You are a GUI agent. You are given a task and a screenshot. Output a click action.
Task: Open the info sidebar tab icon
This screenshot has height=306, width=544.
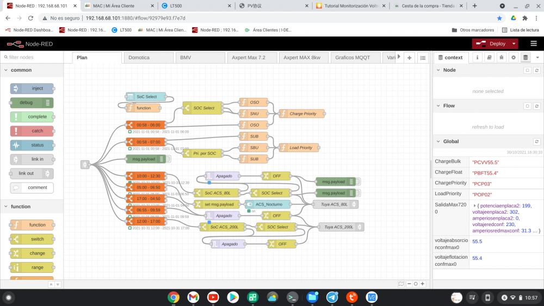click(x=477, y=58)
